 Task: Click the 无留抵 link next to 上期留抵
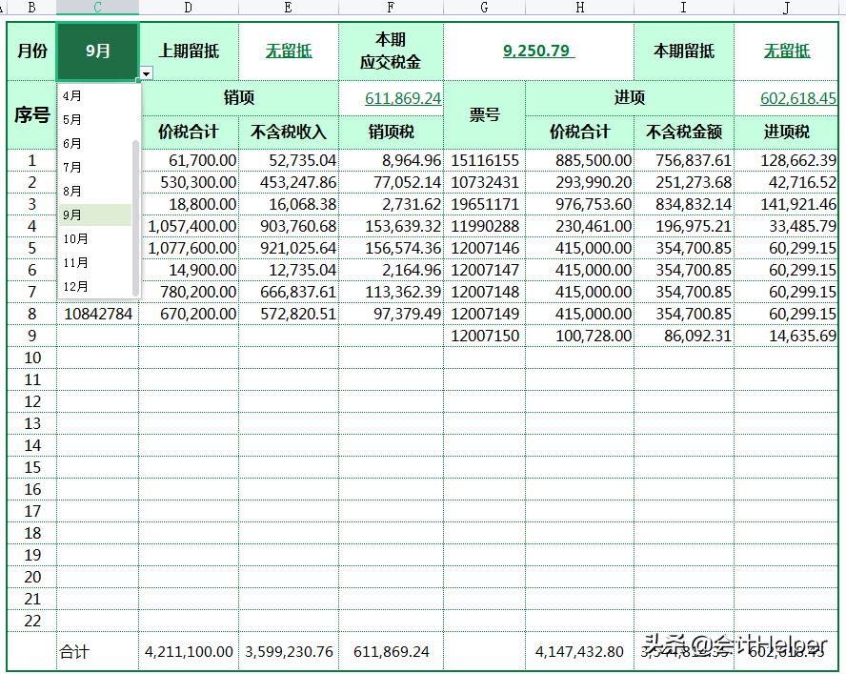pos(288,51)
